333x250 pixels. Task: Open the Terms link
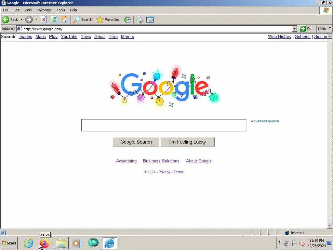(179, 172)
